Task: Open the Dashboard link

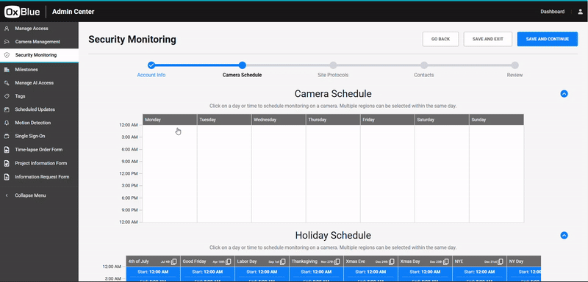Action: click(x=553, y=12)
